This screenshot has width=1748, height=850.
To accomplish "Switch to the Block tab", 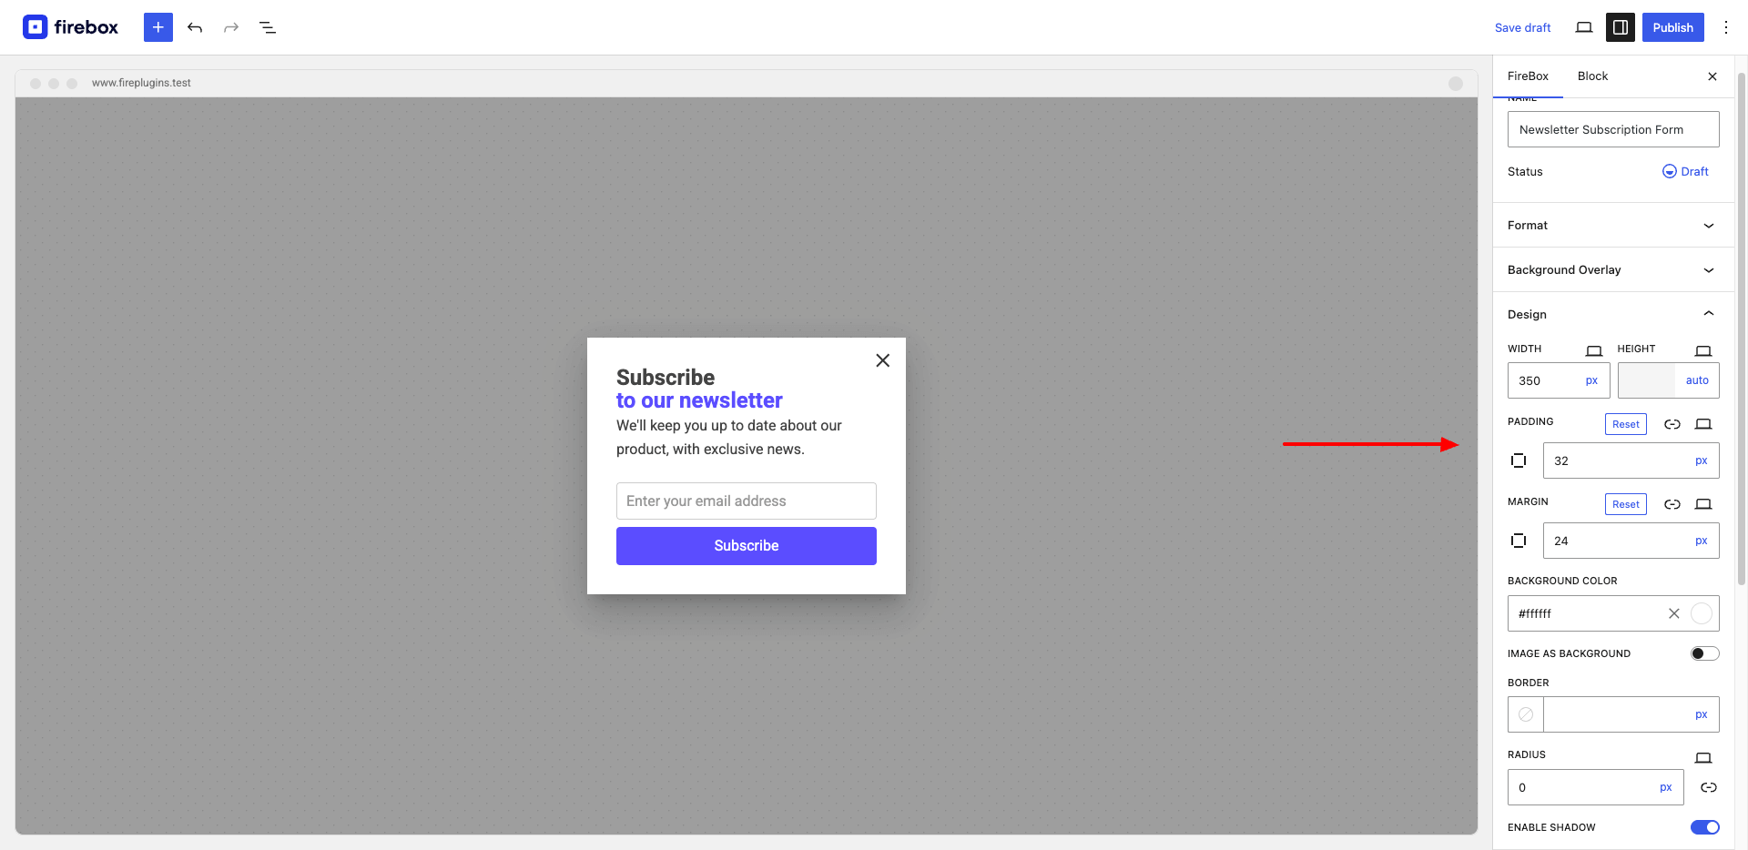I will 1592,76.
